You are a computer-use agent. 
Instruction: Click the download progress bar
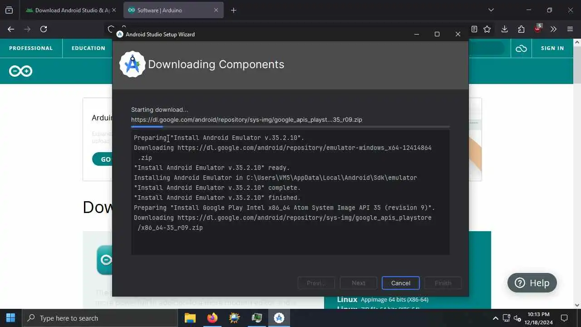pyautogui.click(x=290, y=127)
